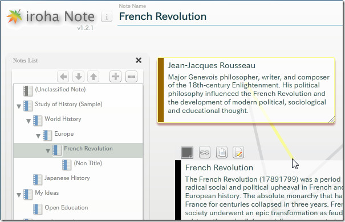Move note down with down arrow button
Screen dimensions: 345x222
tap(78, 77)
